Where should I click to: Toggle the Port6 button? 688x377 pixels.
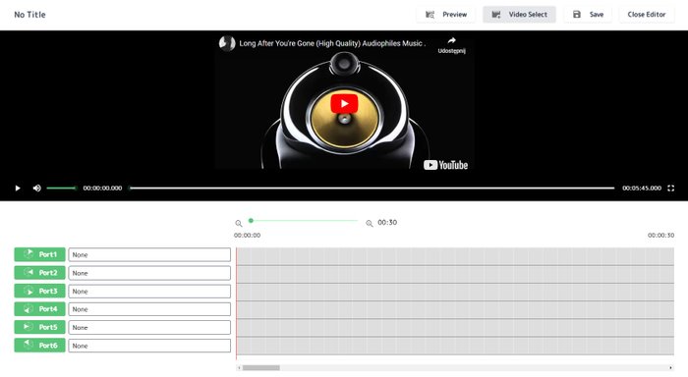pyautogui.click(x=40, y=346)
